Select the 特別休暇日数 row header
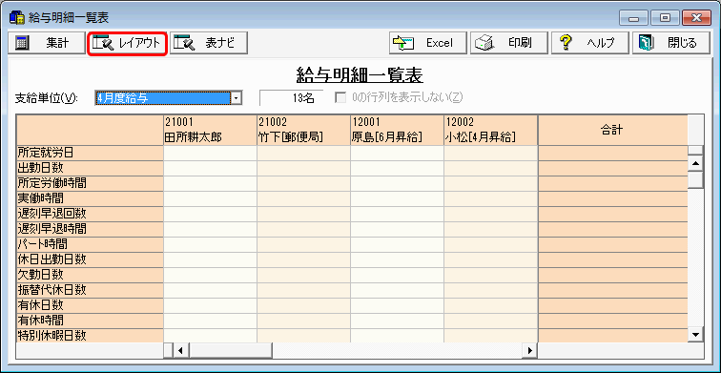Image resolution: width=721 pixels, height=373 pixels. pyautogui.click(x=90, y=335)
